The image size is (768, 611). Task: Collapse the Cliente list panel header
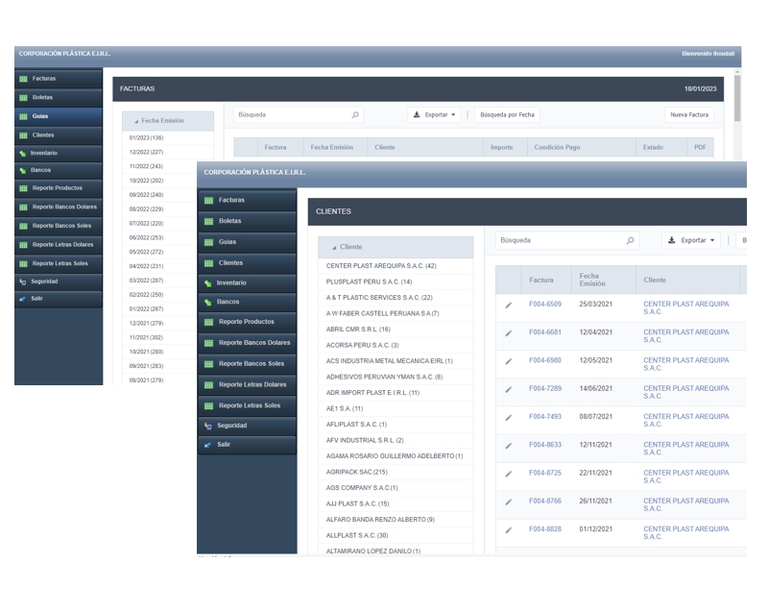pos(395,247)
